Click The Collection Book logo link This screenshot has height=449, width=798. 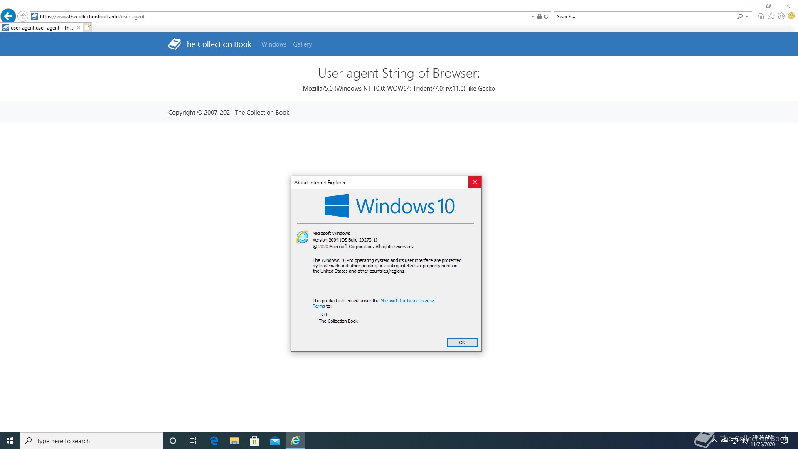[x=210, y=44]
